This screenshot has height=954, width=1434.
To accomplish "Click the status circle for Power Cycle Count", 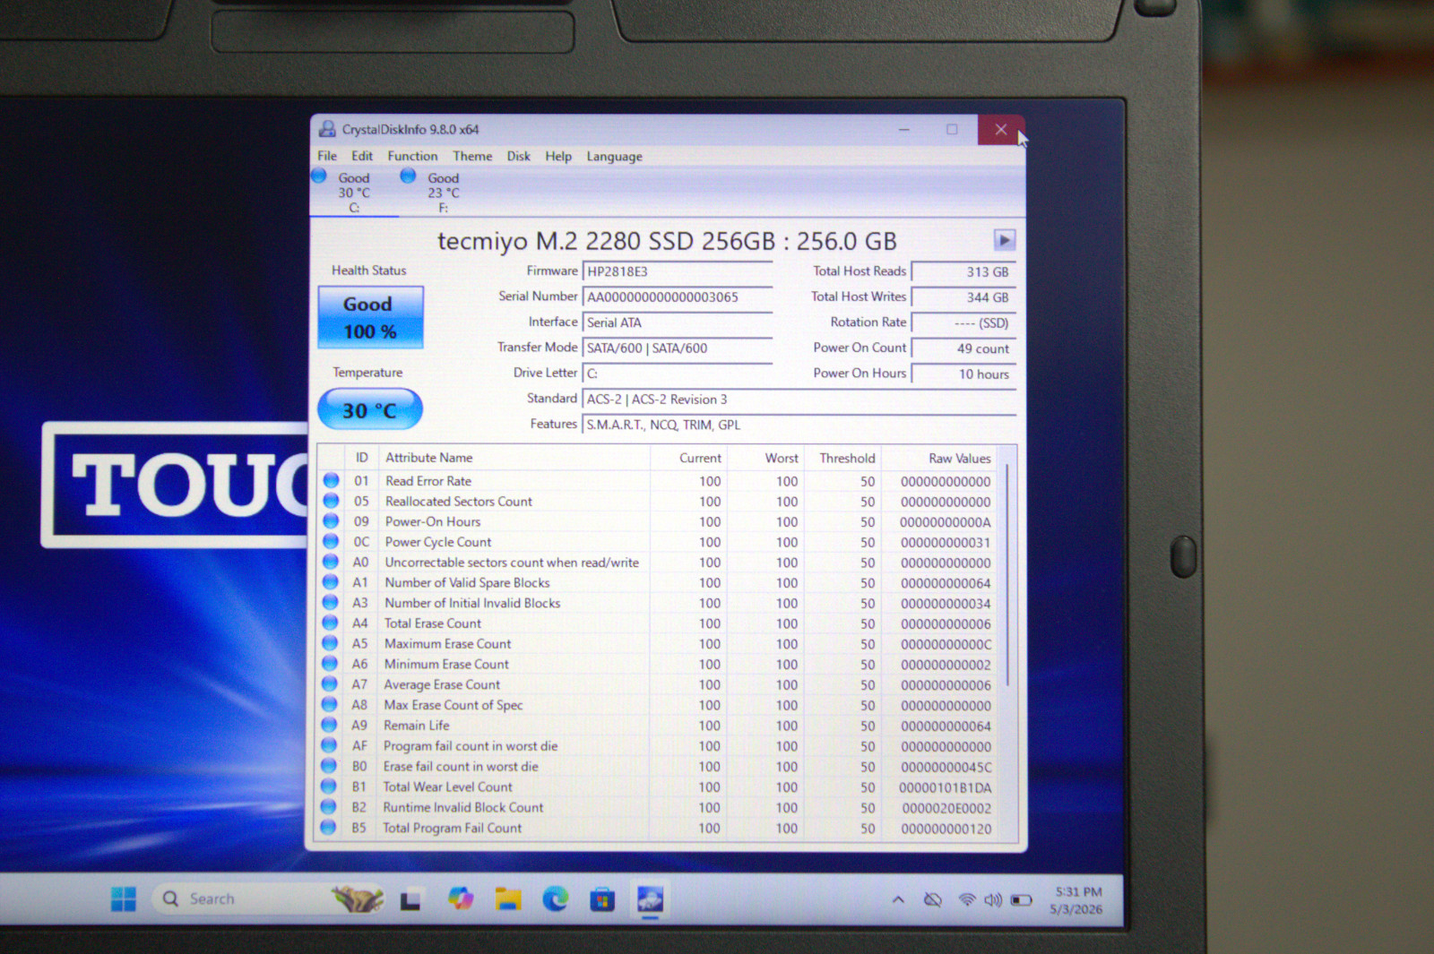I will pyautogui.click(x=331, y=542).
